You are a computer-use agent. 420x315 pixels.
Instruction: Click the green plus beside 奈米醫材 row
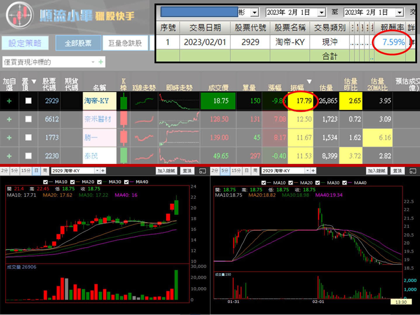[9, 119]
